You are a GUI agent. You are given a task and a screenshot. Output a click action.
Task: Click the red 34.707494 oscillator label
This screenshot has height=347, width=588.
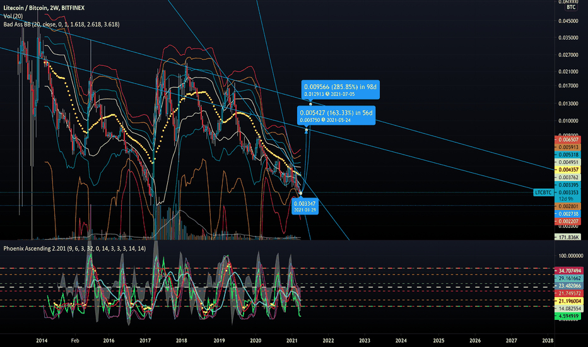(570, 271)
